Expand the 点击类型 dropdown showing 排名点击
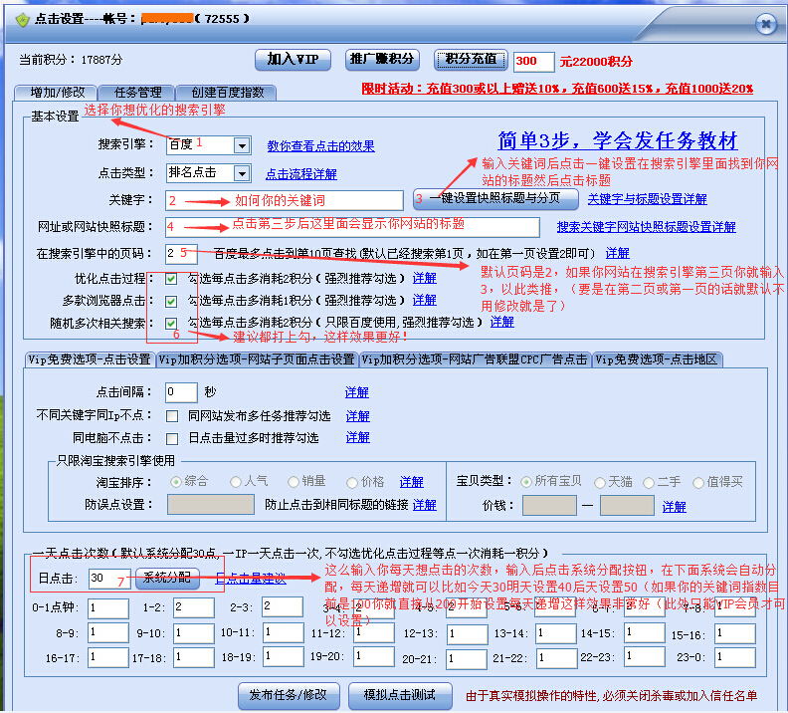788x713 pixels. click(x=241, y=173)
